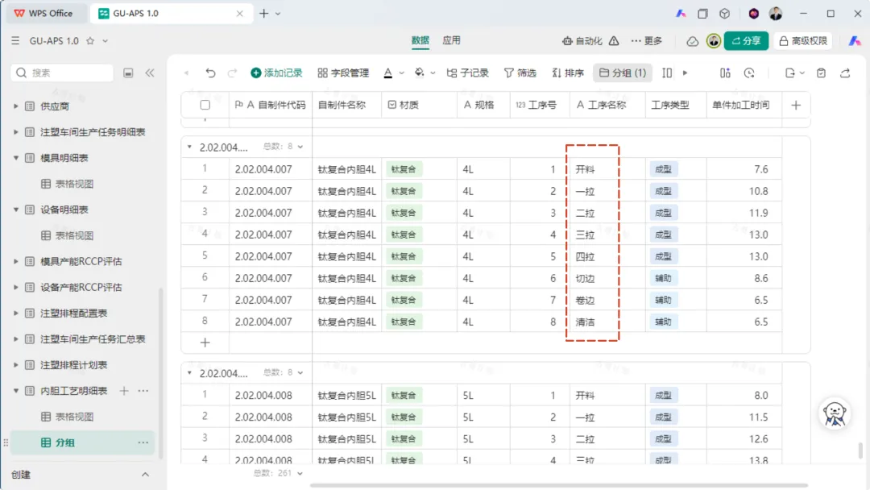Click the horizontal scrollbar at bottom
Screen dimensions: 870x490
click(x=559, y=485)
